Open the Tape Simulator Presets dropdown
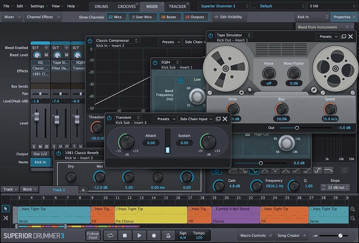The image size is (359, 243). click(x=328, y=37)
